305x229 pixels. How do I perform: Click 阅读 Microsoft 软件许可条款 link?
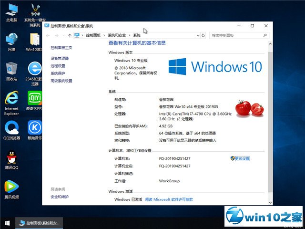pos(169,199)
